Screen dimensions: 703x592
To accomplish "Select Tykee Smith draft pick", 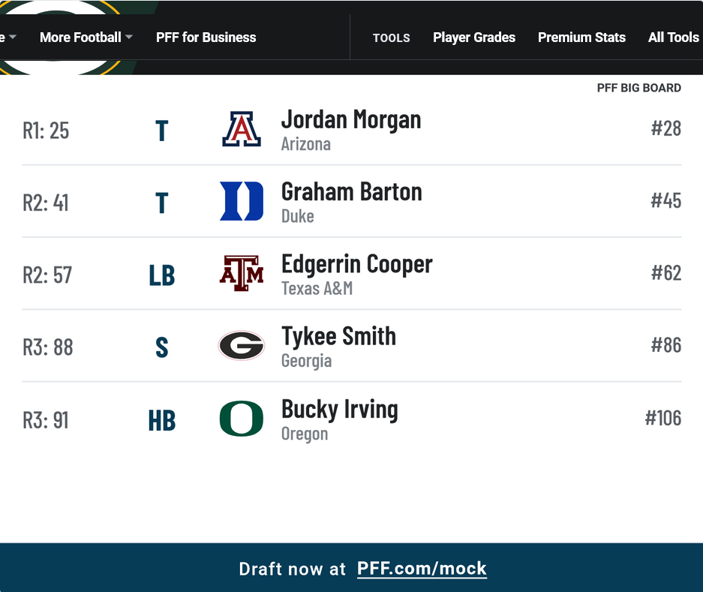I will (338, 336).
